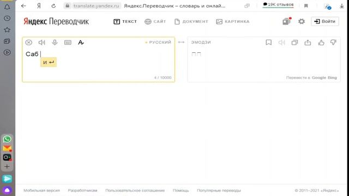This screenshot has height=196, width=349.
Task: Toggle spell check icon
Action: tap(81, 42)
